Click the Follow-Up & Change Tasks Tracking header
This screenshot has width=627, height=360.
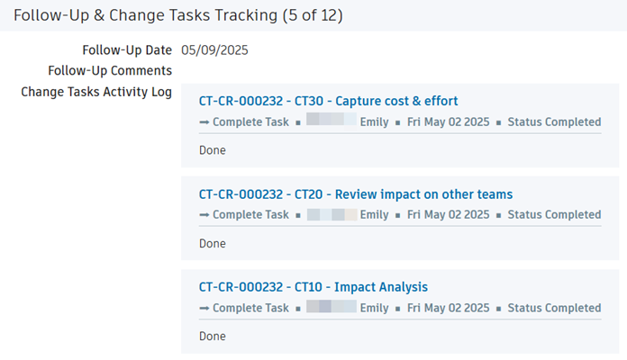click(x=177, y=15)
